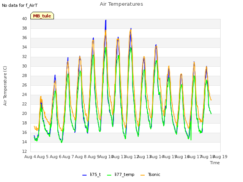Click the 40 value on y-axis

tap(24, 19)
